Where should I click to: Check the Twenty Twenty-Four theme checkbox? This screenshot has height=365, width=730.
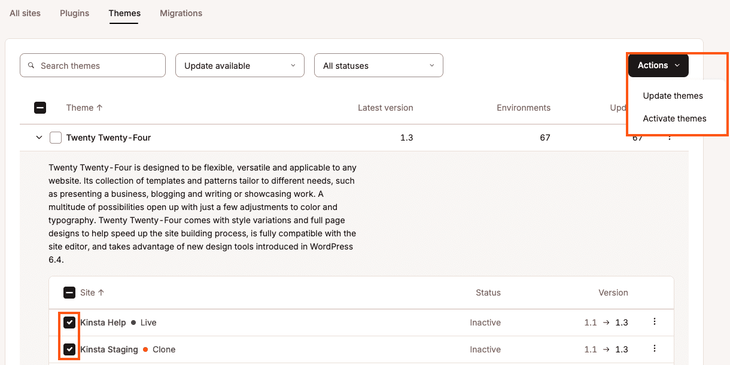coord(56,138)
